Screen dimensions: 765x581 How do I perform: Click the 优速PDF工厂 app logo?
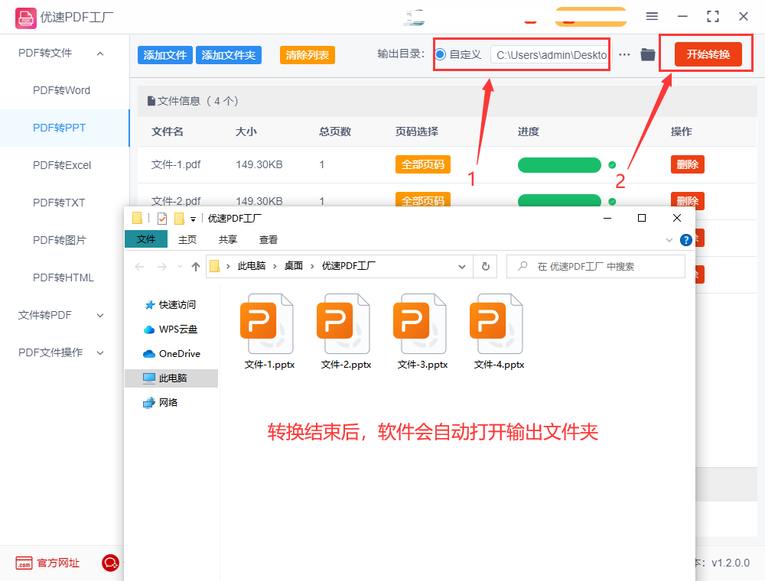25,18
